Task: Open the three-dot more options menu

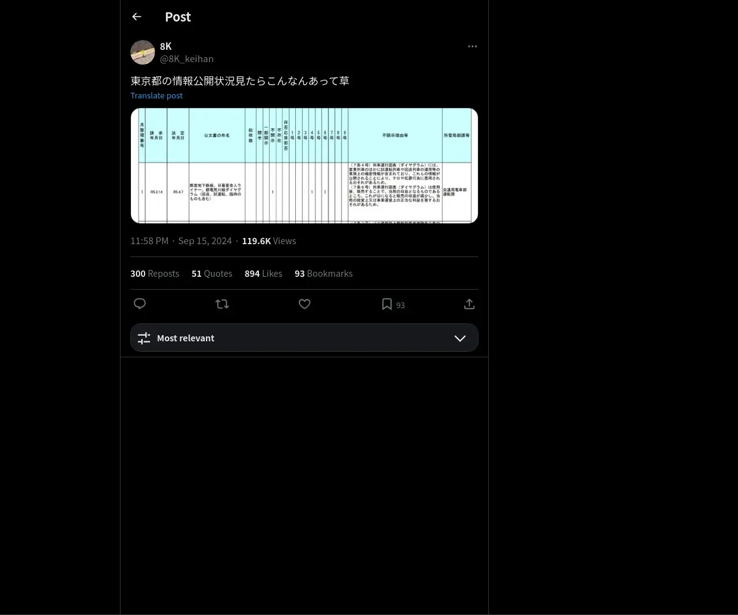Action: click(x=472, y=47)
